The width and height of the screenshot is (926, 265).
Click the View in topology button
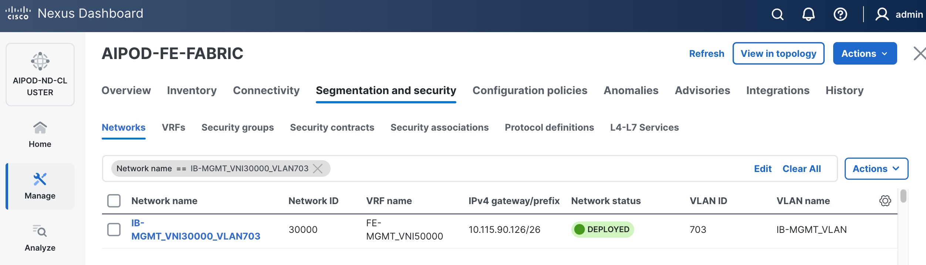[x=778, y=54]
